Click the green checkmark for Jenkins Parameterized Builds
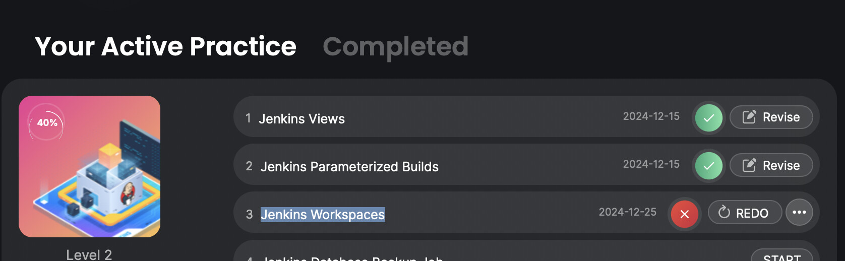This screenshot has height=261, width=845. pos(708,166)
